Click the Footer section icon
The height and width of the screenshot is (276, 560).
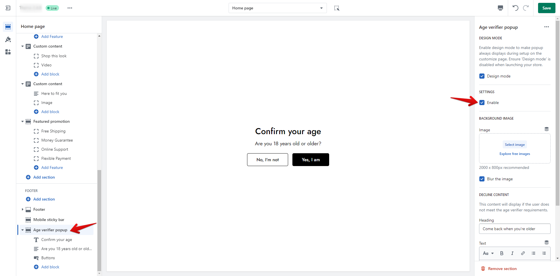[28, 209]
